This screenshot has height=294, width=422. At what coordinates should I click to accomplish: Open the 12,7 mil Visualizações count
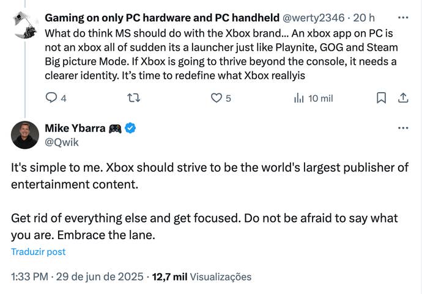202,276
